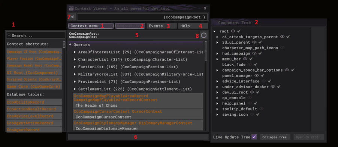Click checkmark next to root node
This screenshot has width=338, height=147.
[238, 31]
